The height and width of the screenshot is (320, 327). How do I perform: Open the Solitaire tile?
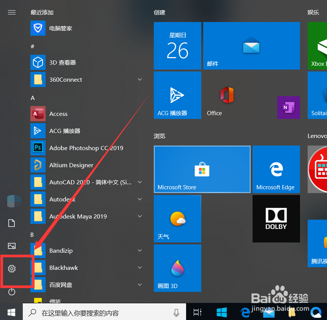click(317, 95)
